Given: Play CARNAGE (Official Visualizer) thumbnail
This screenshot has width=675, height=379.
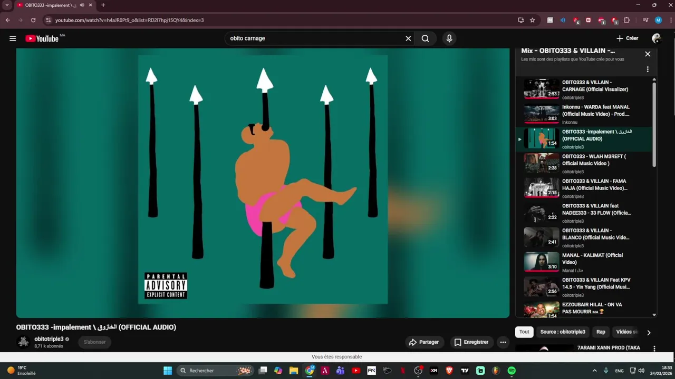Looking at the screenshot, I should tap(541, 89).
